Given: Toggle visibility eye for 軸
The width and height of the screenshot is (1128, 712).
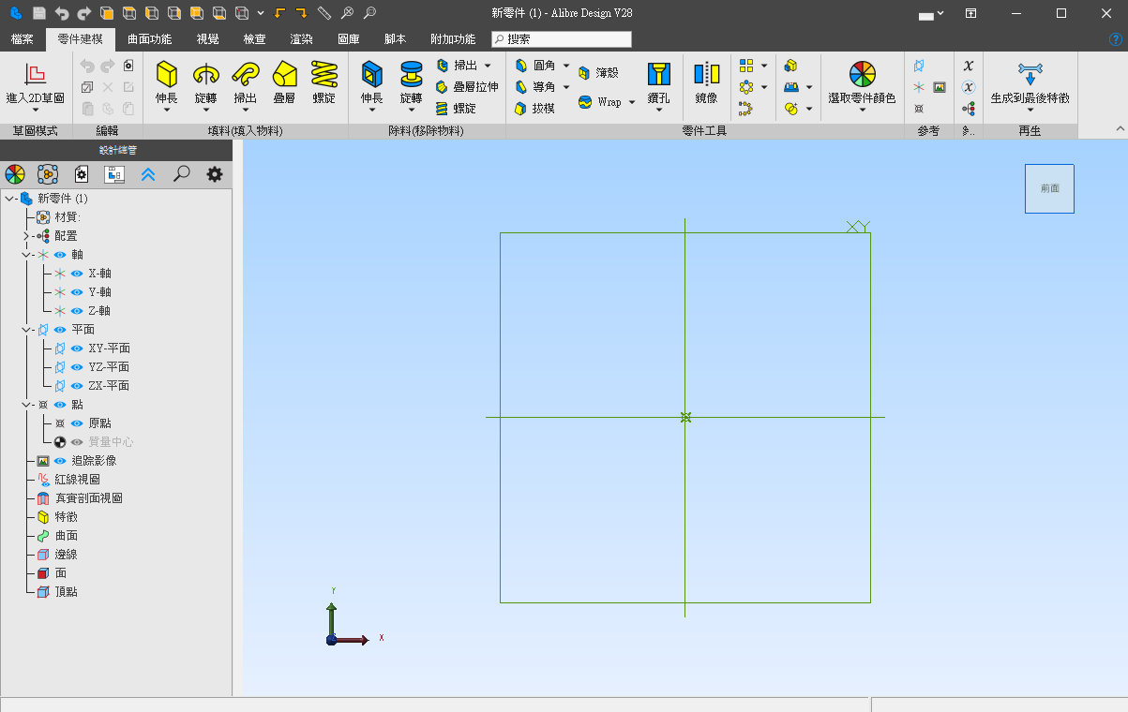Looking at the screenshot, I should tap(60, 255).
